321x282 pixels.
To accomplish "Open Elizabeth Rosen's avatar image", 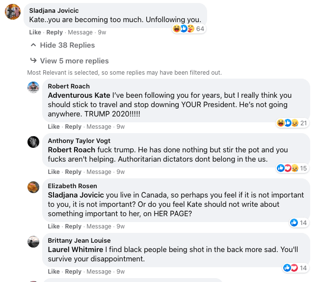I will [x=33, y=187].
